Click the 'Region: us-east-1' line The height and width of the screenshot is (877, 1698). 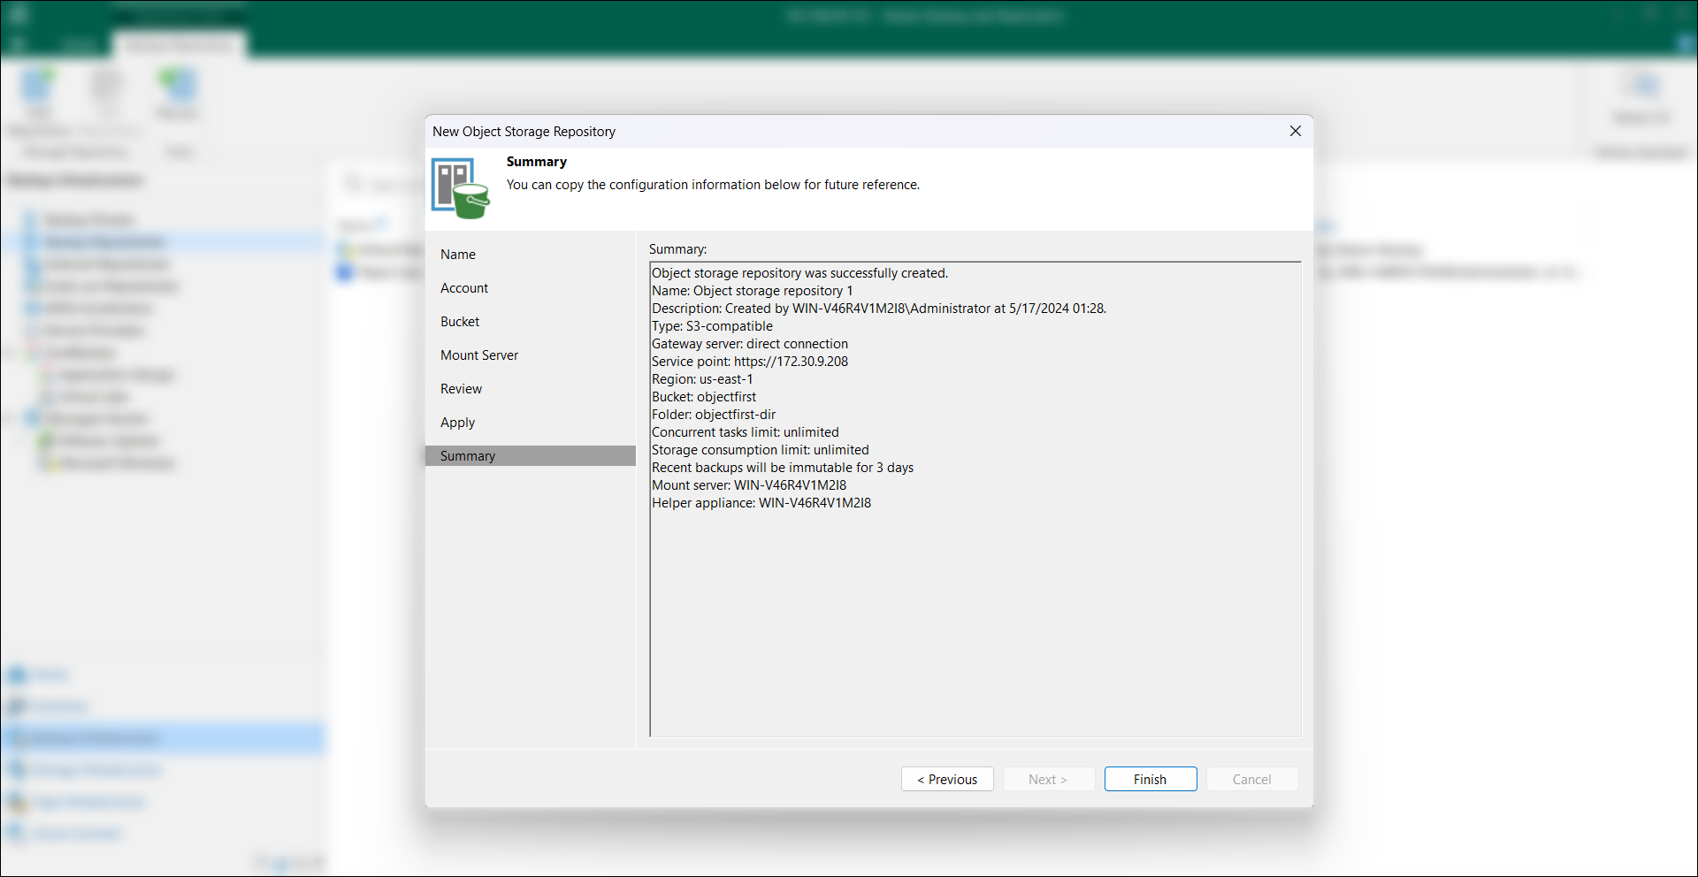coord(702,379)
